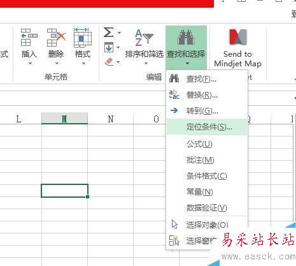Click the 排序和筛选 button label
The height and width of the screenshot is (266, 296).
tap(144, 54)
